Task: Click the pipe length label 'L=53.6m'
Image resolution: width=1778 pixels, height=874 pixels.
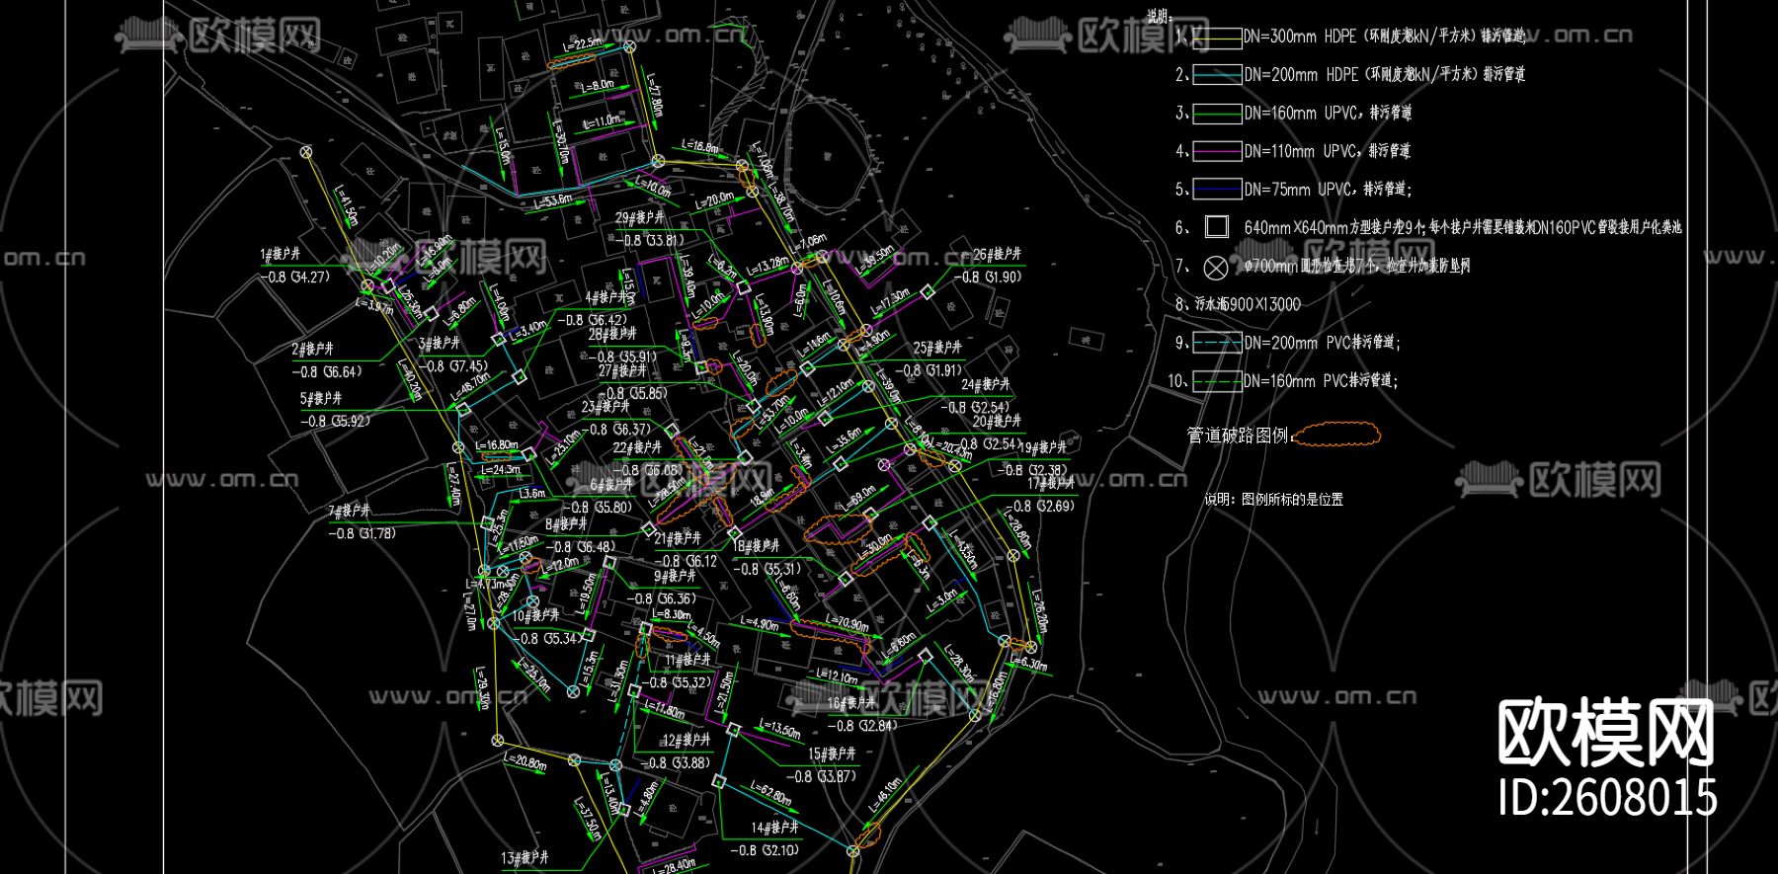Action: 553,200
